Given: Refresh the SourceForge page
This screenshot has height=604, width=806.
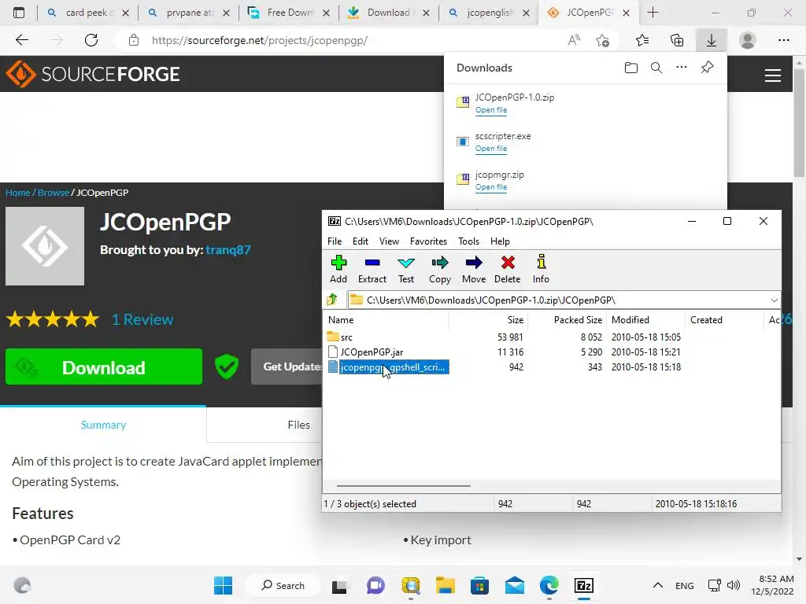Looking at the screenshot, I should (91, 40).
